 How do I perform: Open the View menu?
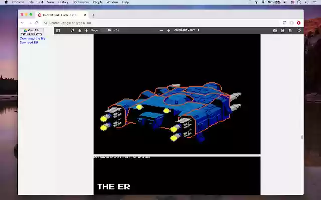[x=50, y=2]
